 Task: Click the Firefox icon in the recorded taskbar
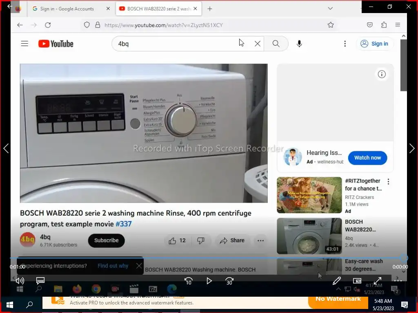pos(77,289)
